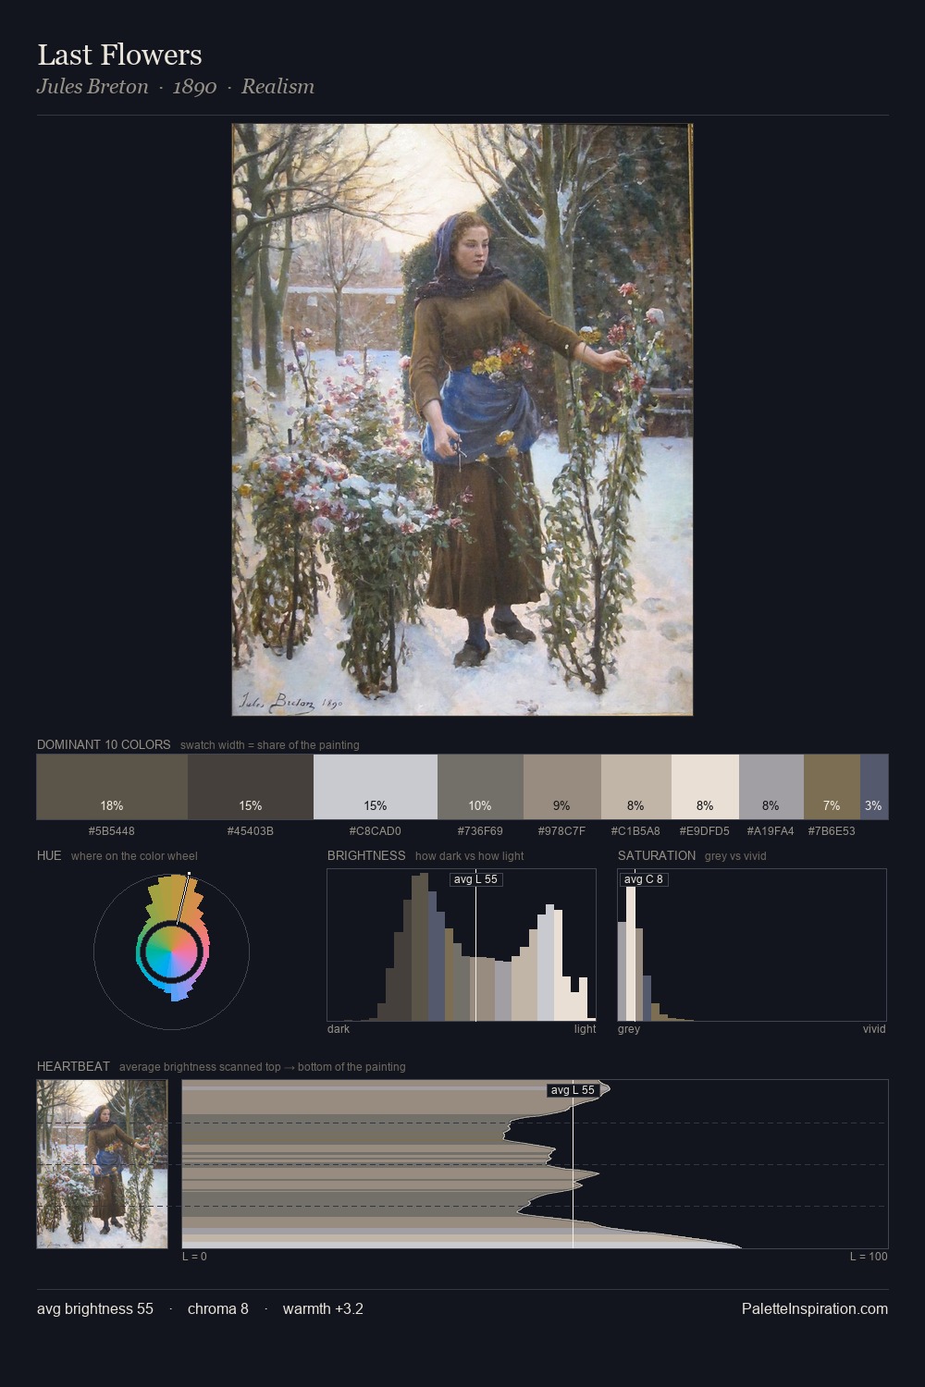Click hex code #978C7F label

(562, 831)
